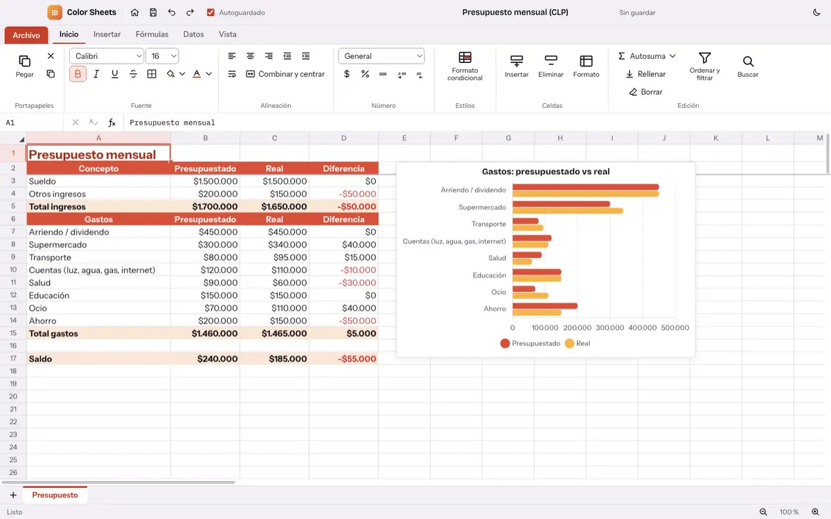Open the cell borders tool
The image size is (831, 519).
click(x=152, y=74)
